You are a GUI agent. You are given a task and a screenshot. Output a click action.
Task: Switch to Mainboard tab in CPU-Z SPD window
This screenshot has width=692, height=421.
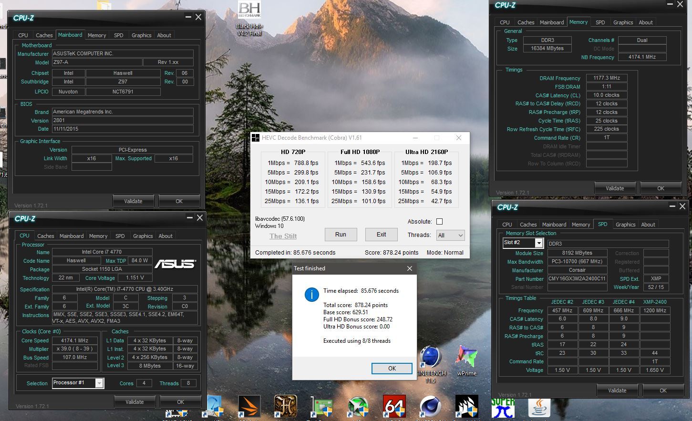[554, 225]
